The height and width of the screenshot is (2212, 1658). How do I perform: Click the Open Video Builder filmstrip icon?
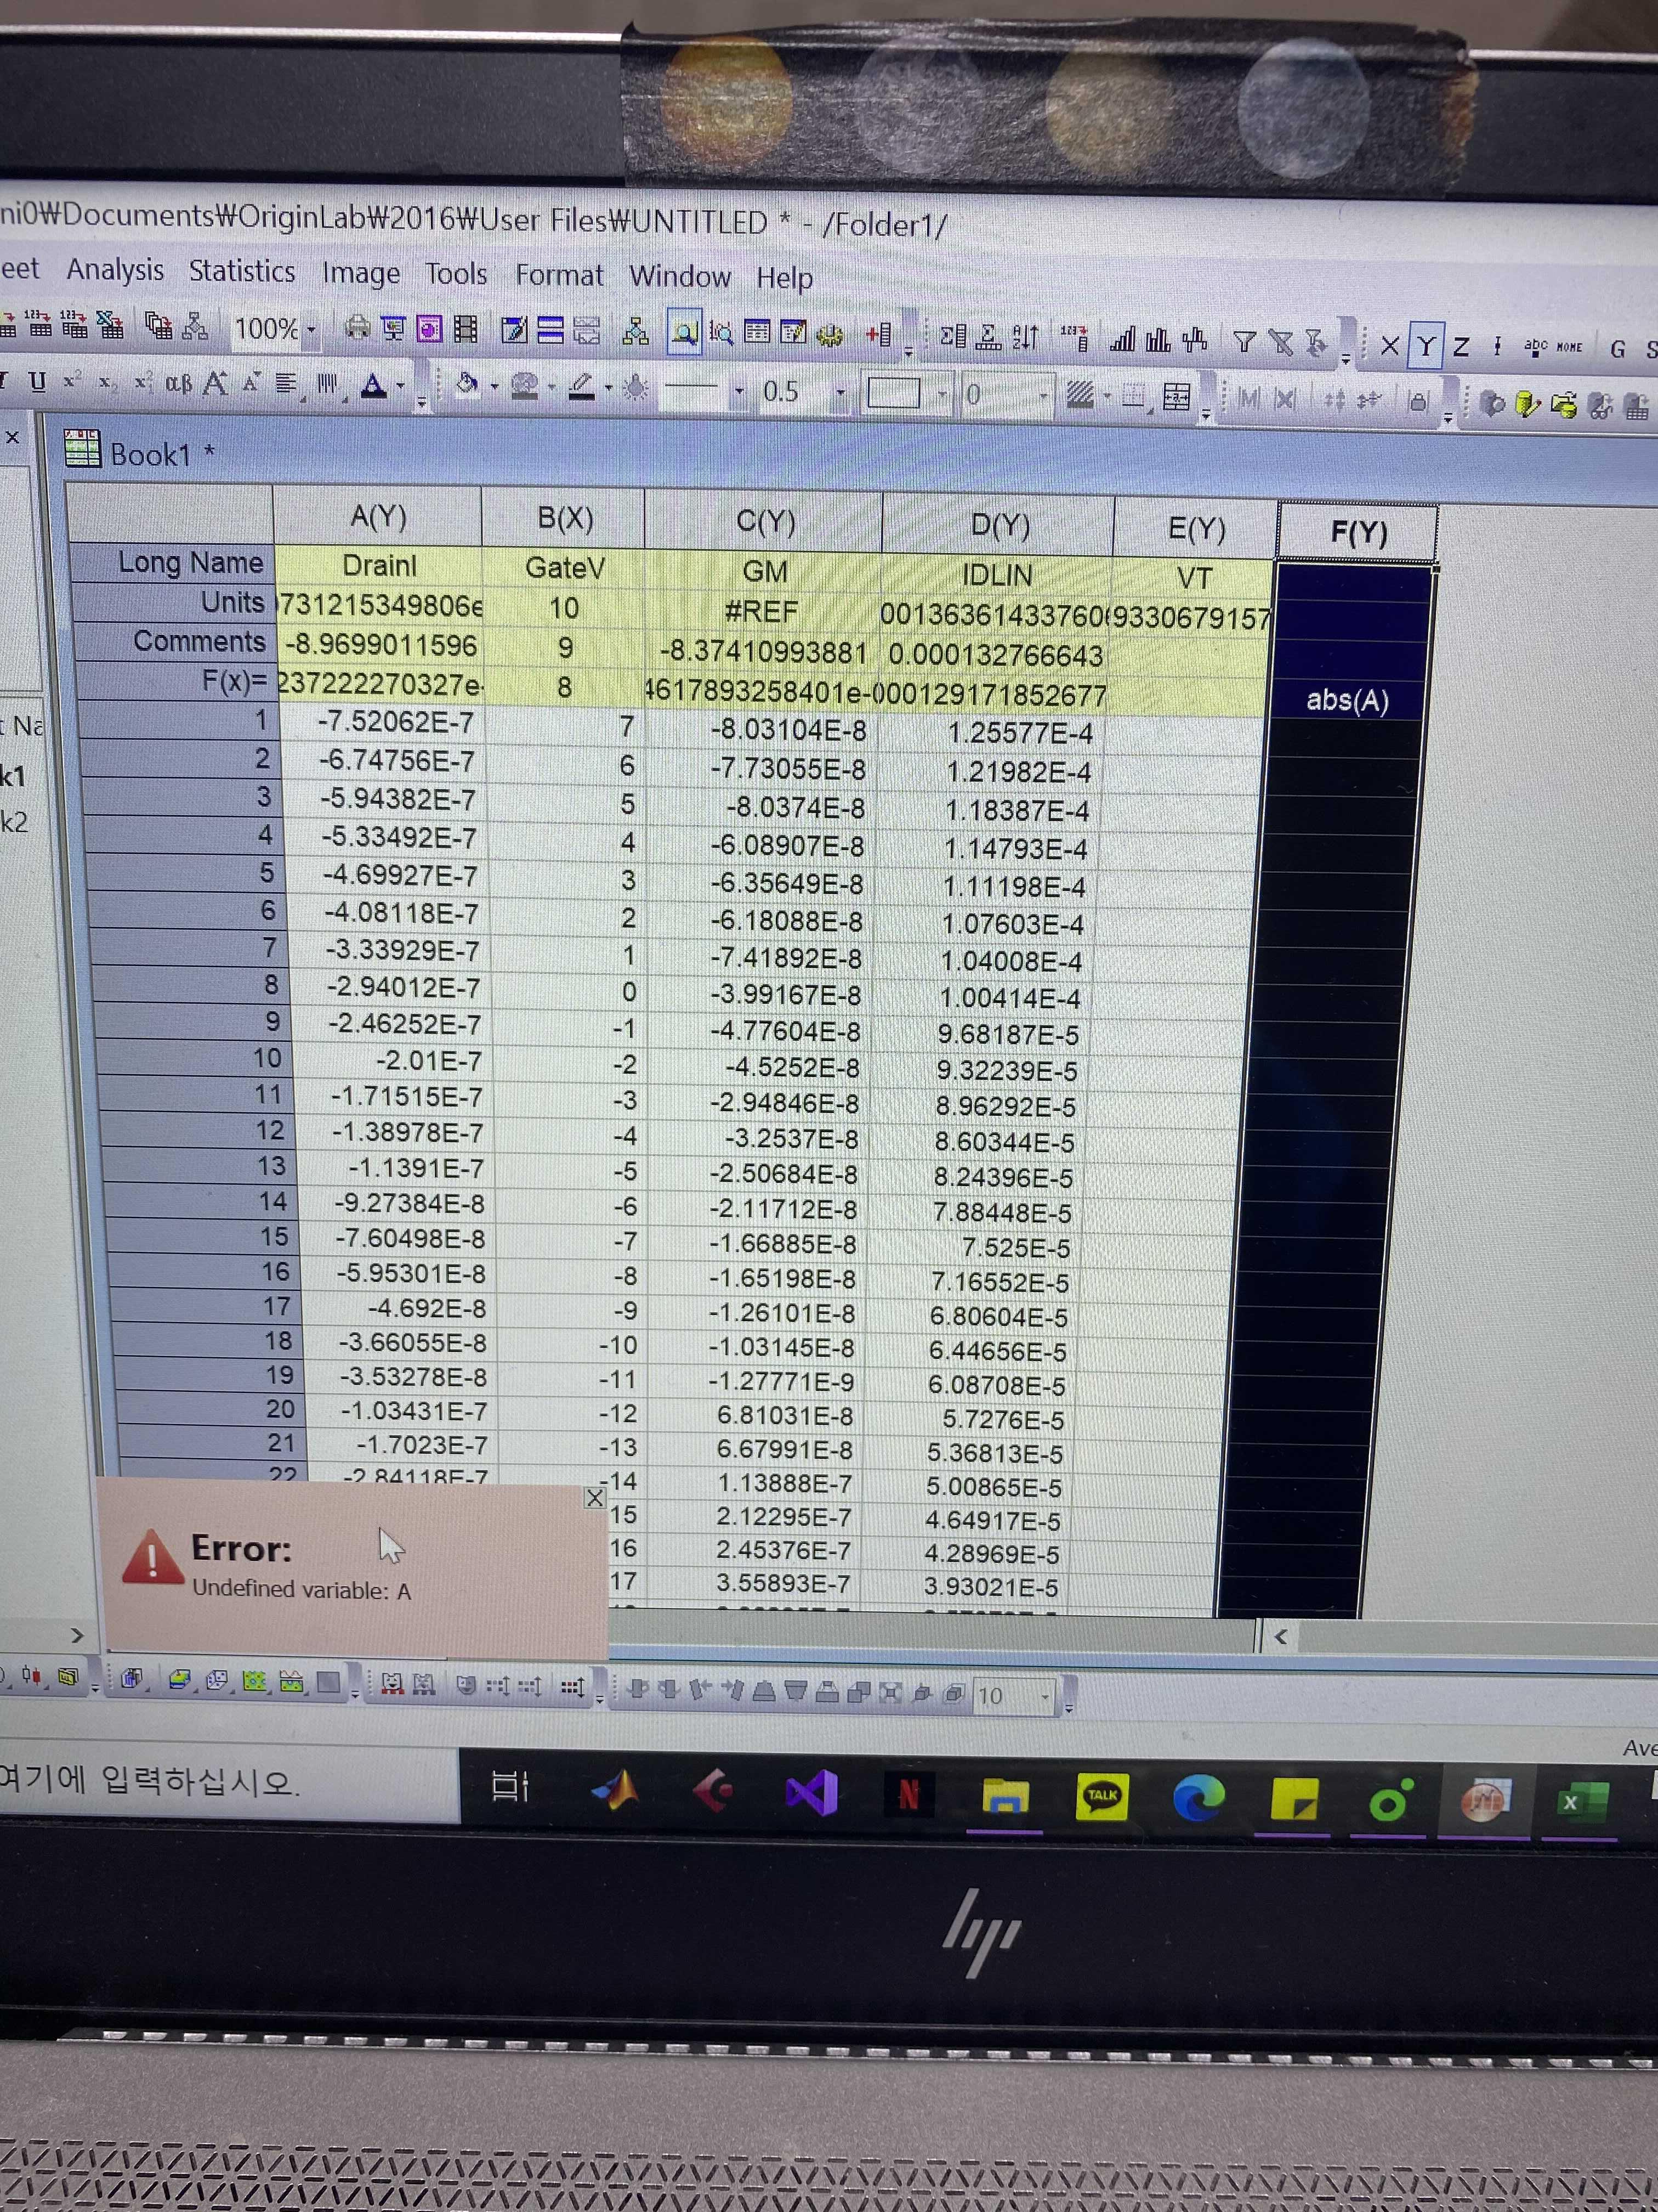(465, 330)
